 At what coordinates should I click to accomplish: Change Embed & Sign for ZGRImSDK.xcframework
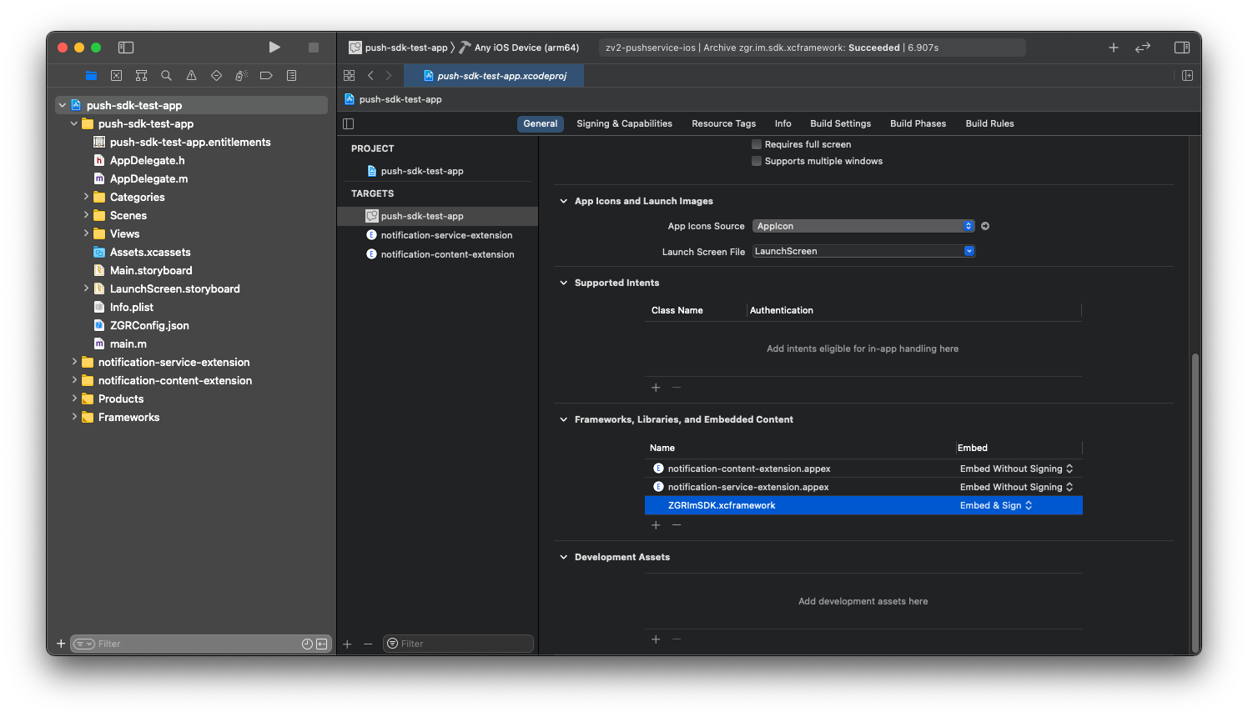pos(996,505)
